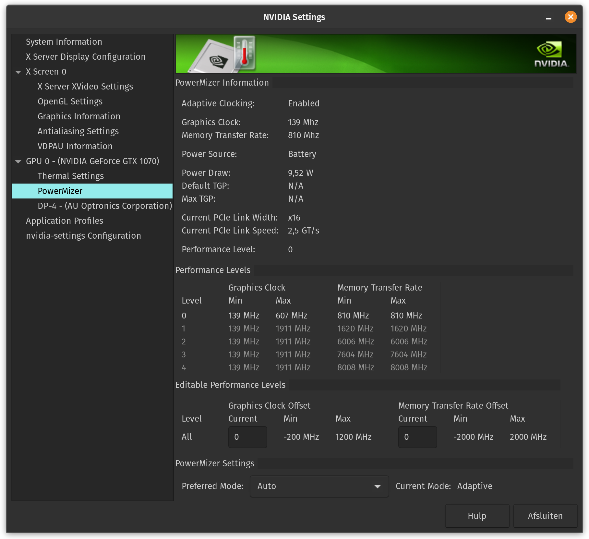Select X Server Display Configuration
Screen dimensions: 589x539
coord(86,57)
